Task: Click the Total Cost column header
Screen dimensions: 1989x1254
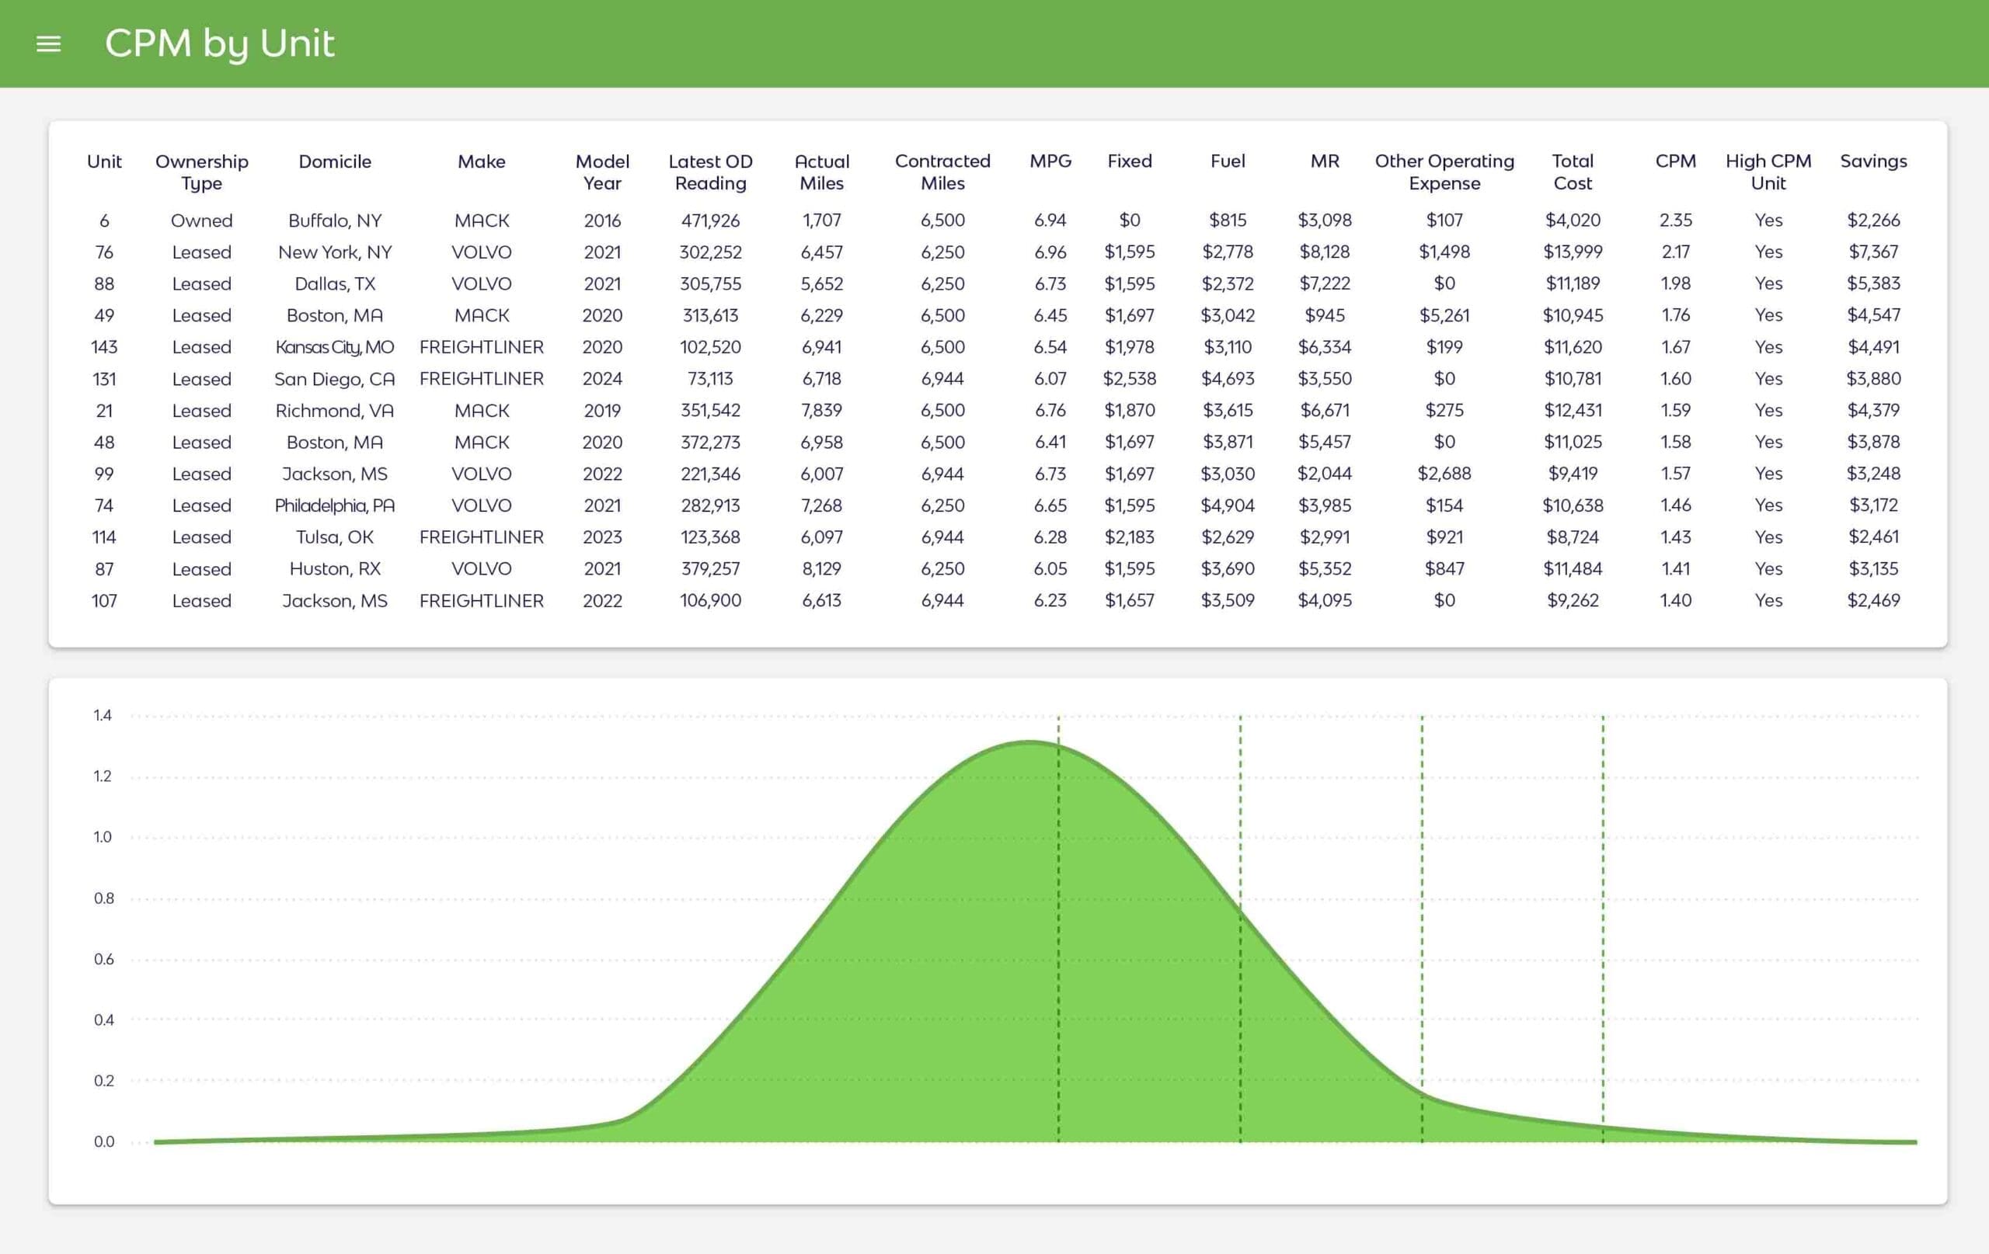Action: pyautogui.click(x=1572, y=172)
